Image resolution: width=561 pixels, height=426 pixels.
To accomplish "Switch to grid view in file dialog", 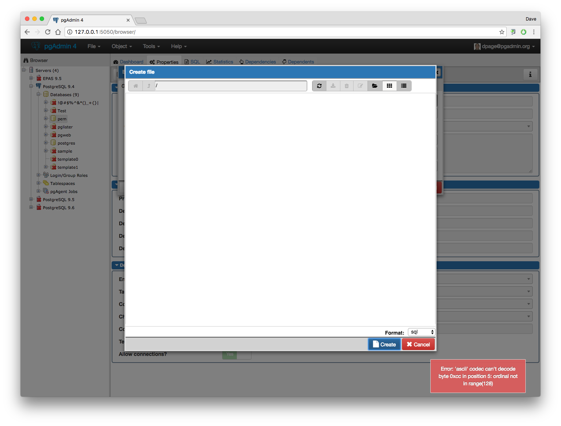I will tap(389, 86).
